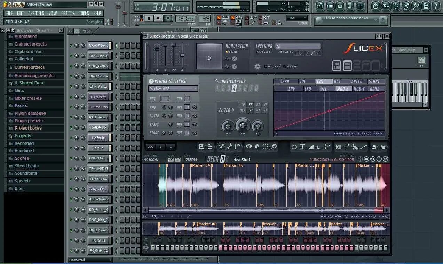Toggle Freeze option in envelope editor
443x264 pixels.
(345, 133)
